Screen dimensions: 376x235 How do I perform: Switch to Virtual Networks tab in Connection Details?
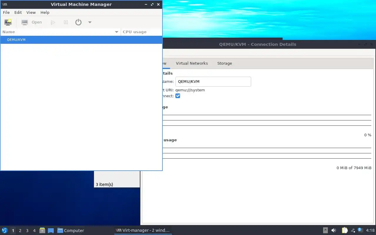[x=192, y=63]
